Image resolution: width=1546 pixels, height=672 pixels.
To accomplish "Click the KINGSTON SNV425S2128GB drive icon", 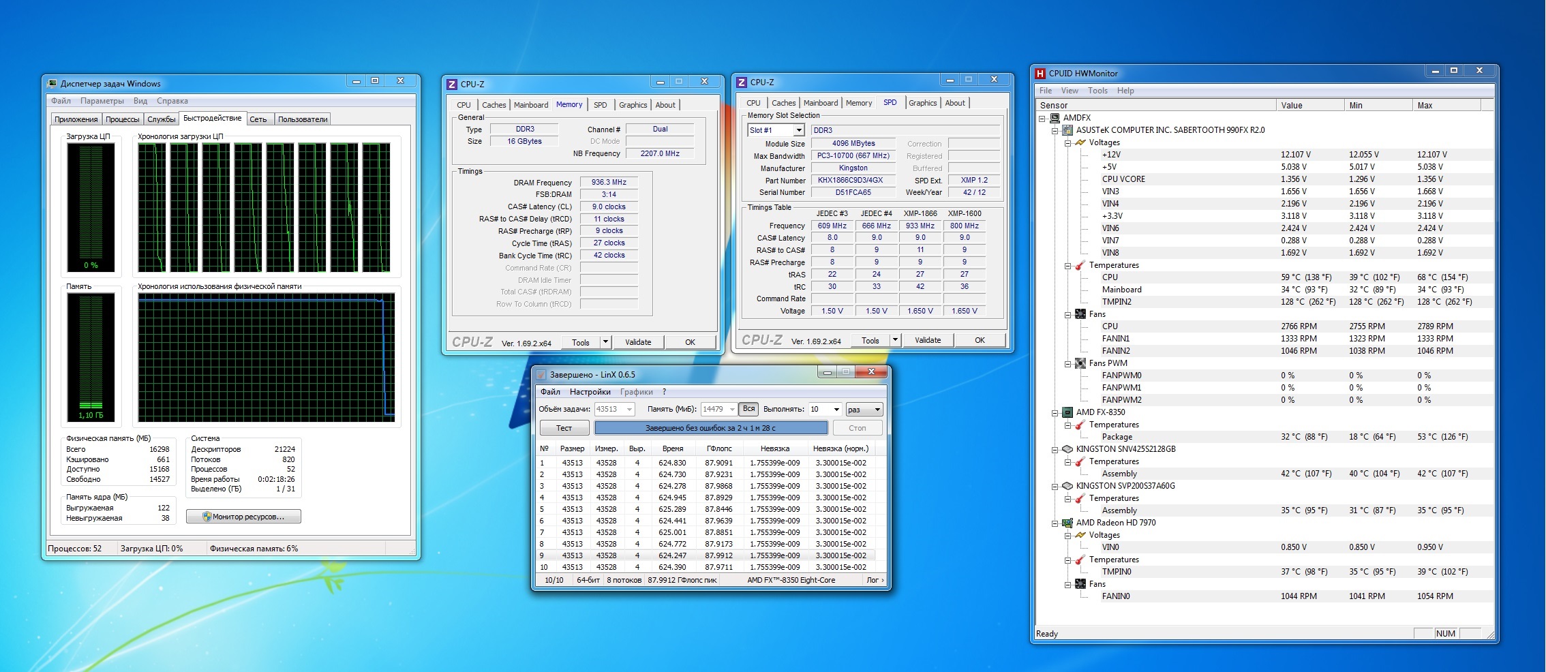I will (1067, 449).
